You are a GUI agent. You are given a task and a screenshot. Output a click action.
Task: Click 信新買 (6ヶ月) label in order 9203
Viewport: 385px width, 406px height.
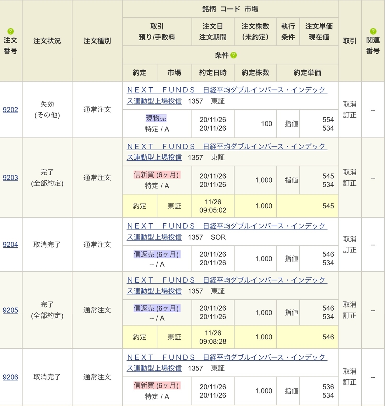pos(157,175)
